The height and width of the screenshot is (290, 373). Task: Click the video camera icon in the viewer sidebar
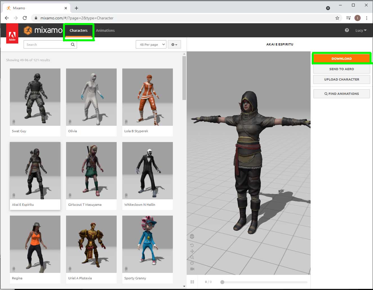(x=192, y=269)
